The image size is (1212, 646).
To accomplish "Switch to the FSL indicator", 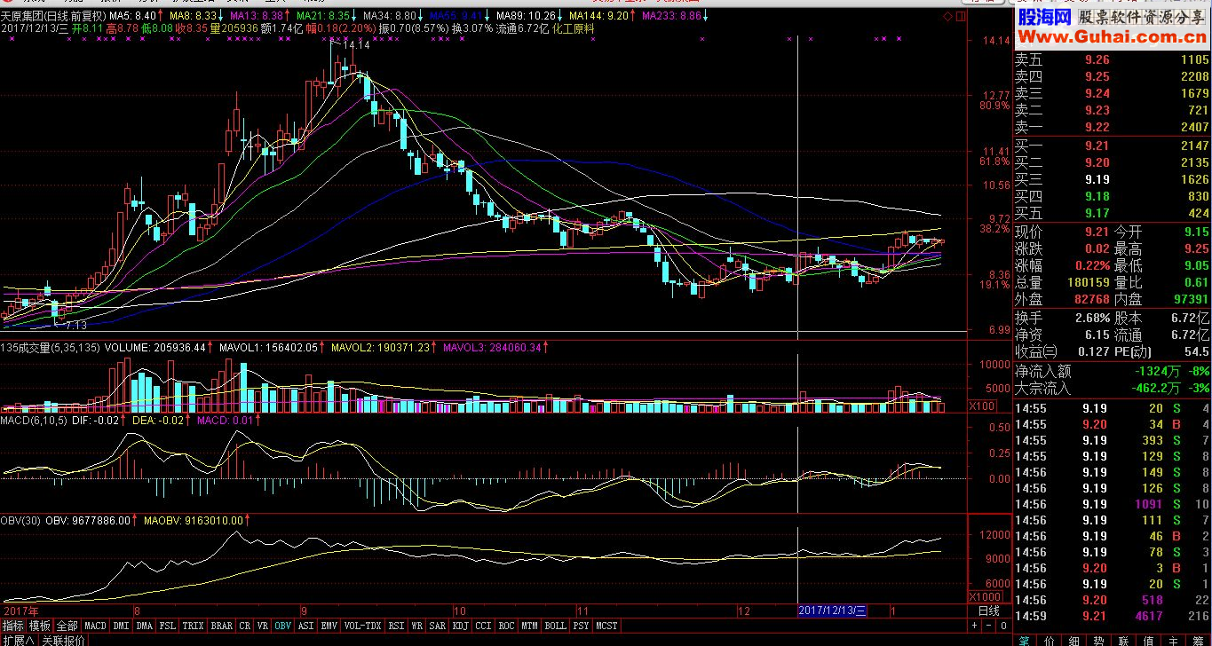I will pyautogui.click(x=168, y=626).
